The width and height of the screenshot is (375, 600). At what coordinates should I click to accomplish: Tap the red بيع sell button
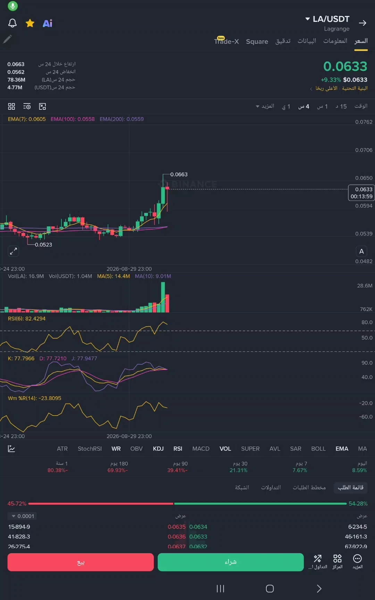pyautogui.click(x=81, y=562)
